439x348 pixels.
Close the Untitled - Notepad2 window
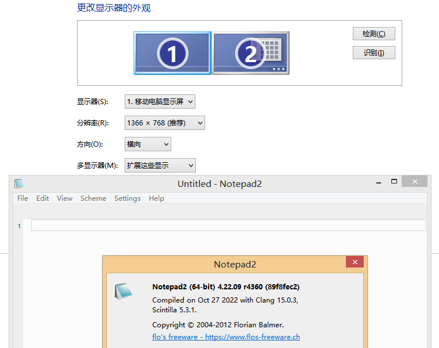click(415, 182)
